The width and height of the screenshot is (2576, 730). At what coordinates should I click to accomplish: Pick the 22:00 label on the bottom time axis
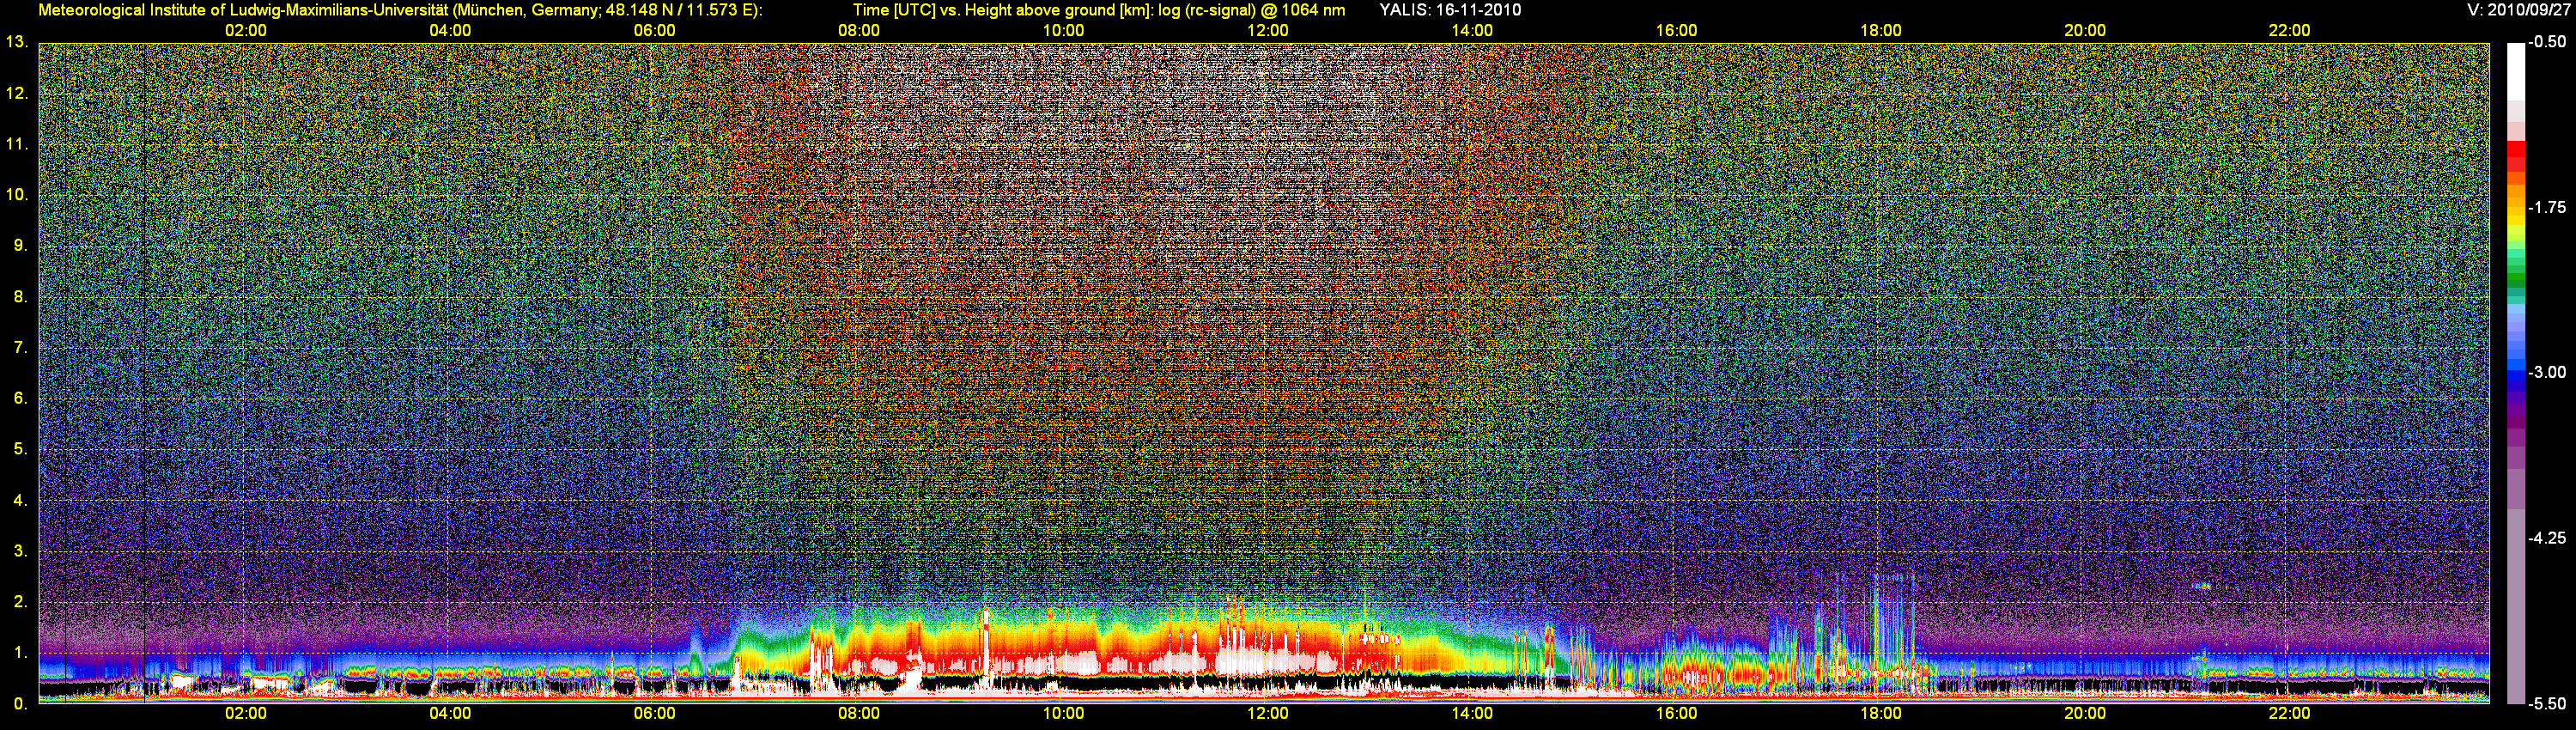(x=2289, y=714)
